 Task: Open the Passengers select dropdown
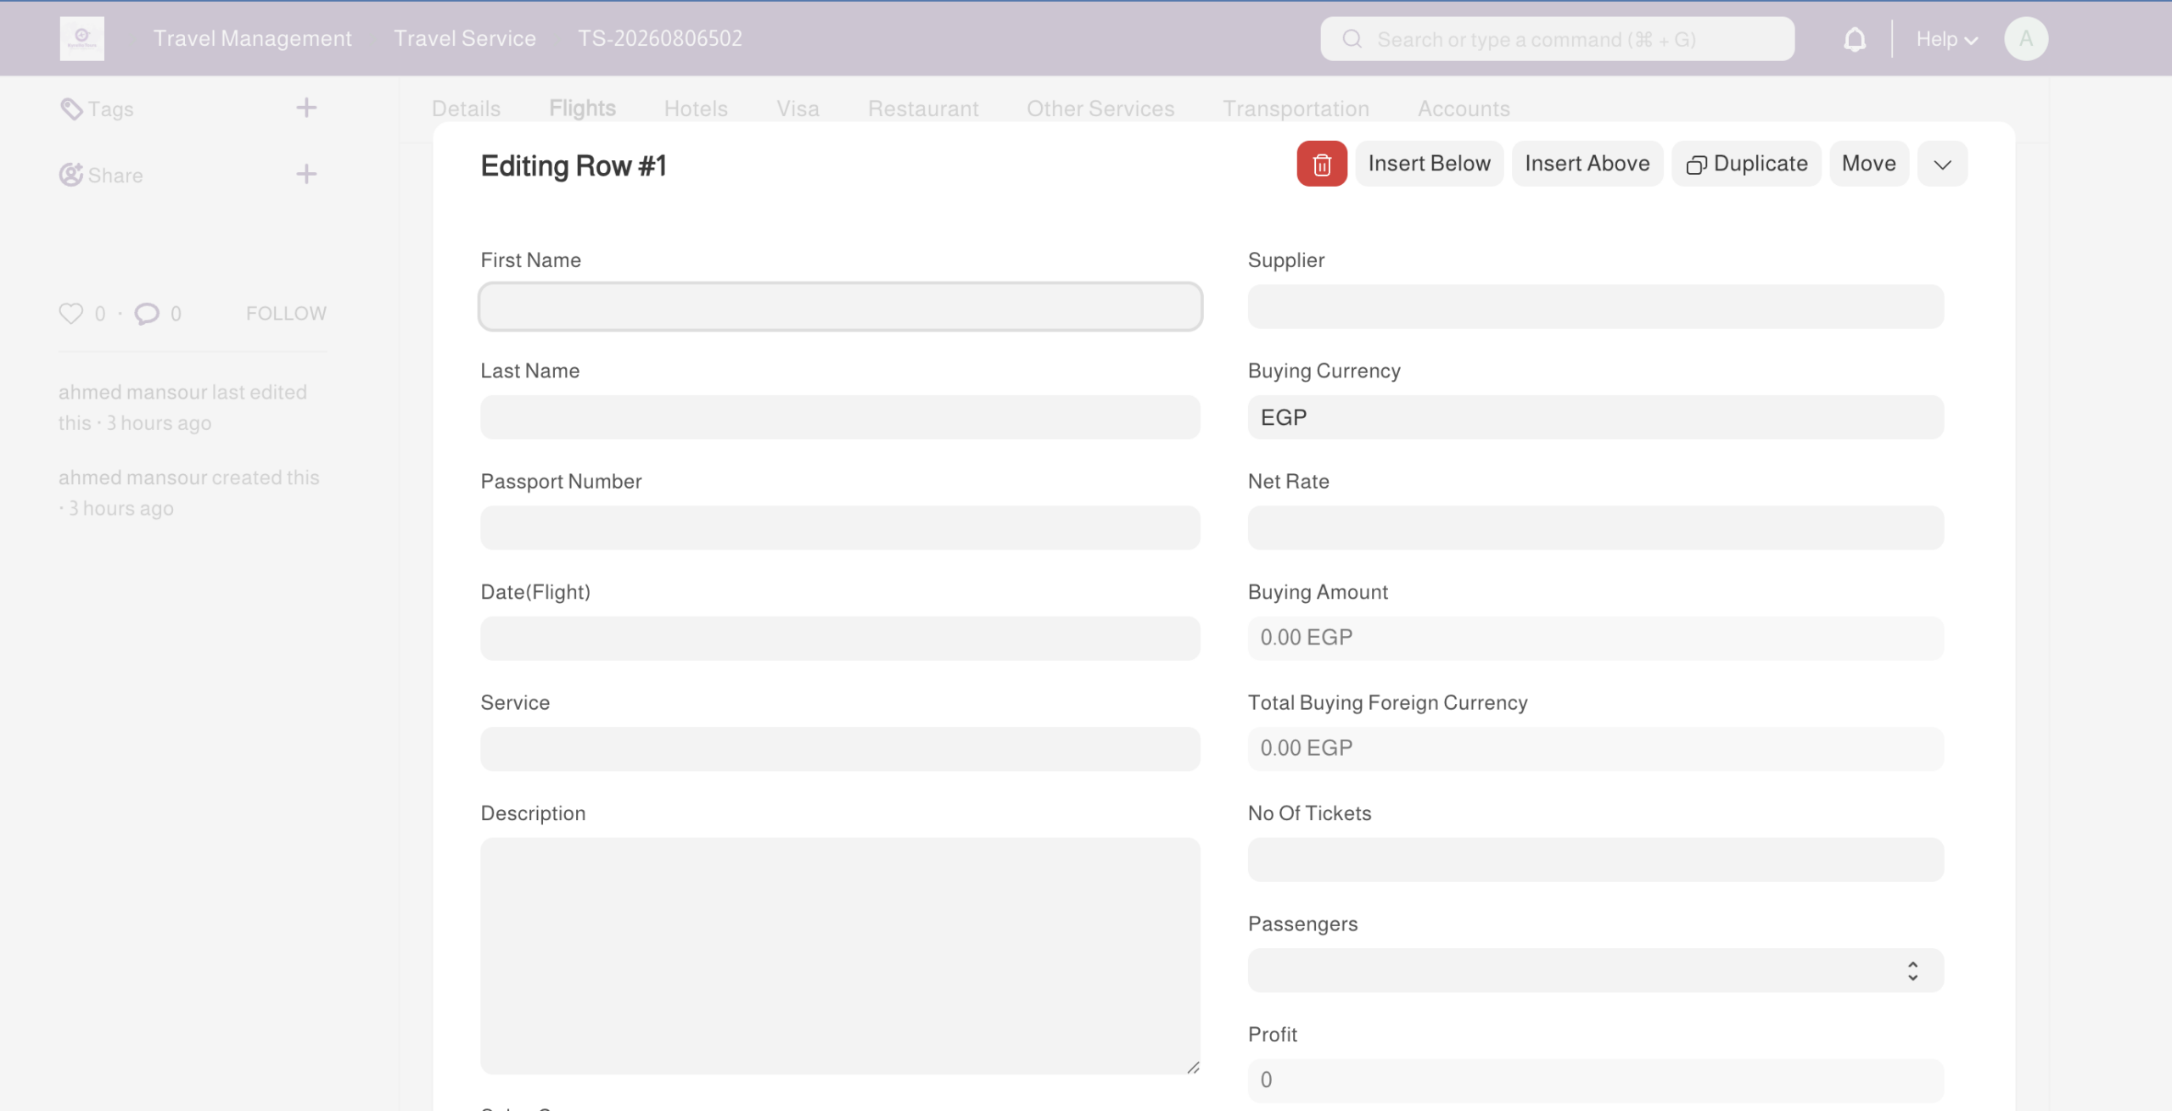(1595, 970)
